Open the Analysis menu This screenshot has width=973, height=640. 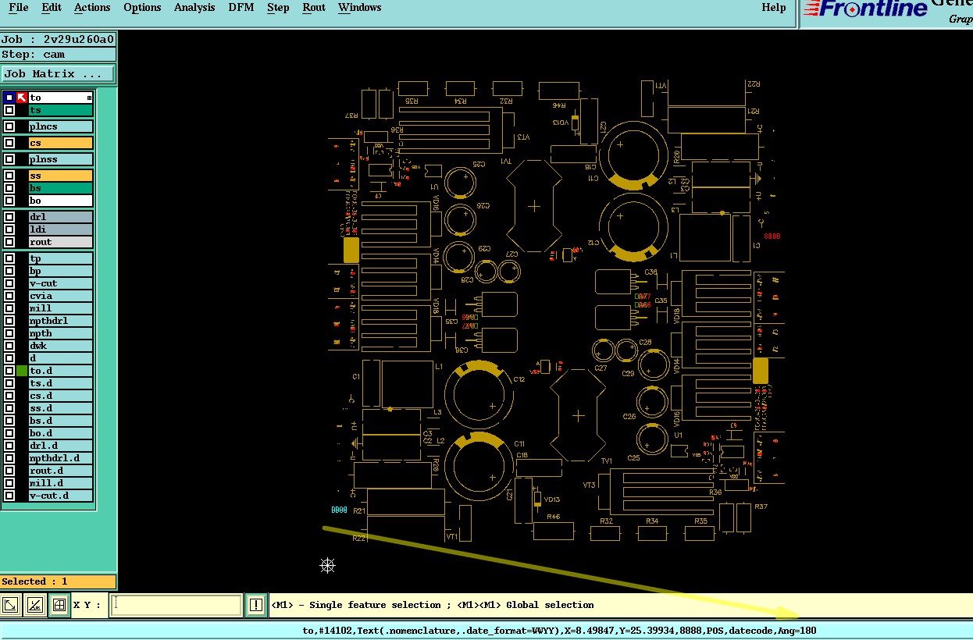pyautogui.click(x=194, y=8)
